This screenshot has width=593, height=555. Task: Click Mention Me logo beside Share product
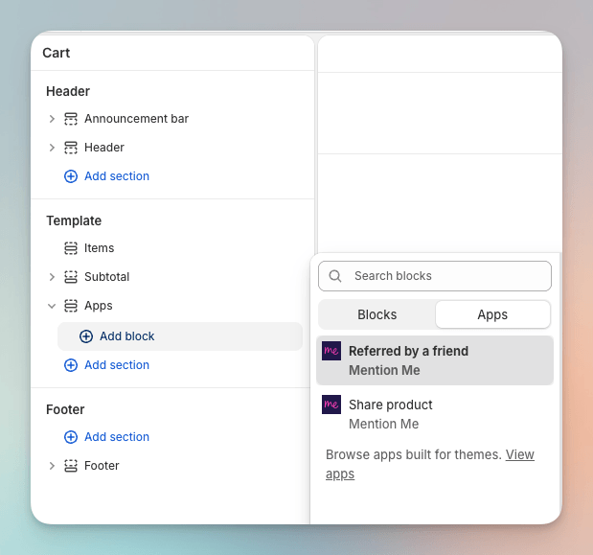click(x=331, y=405)
